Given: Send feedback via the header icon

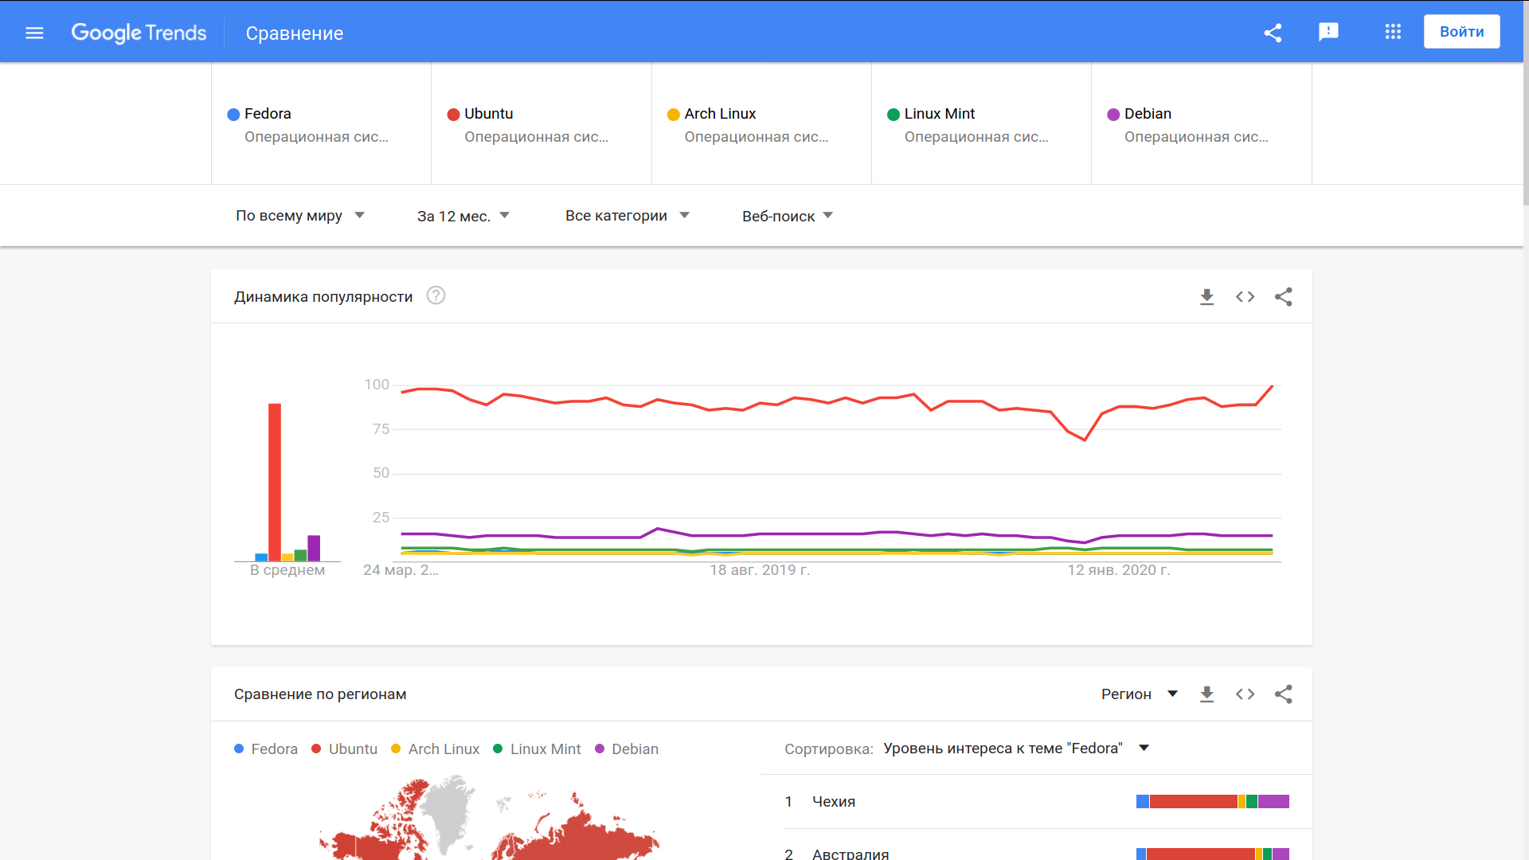Looking at the screenshot, I should (1328, 32).
